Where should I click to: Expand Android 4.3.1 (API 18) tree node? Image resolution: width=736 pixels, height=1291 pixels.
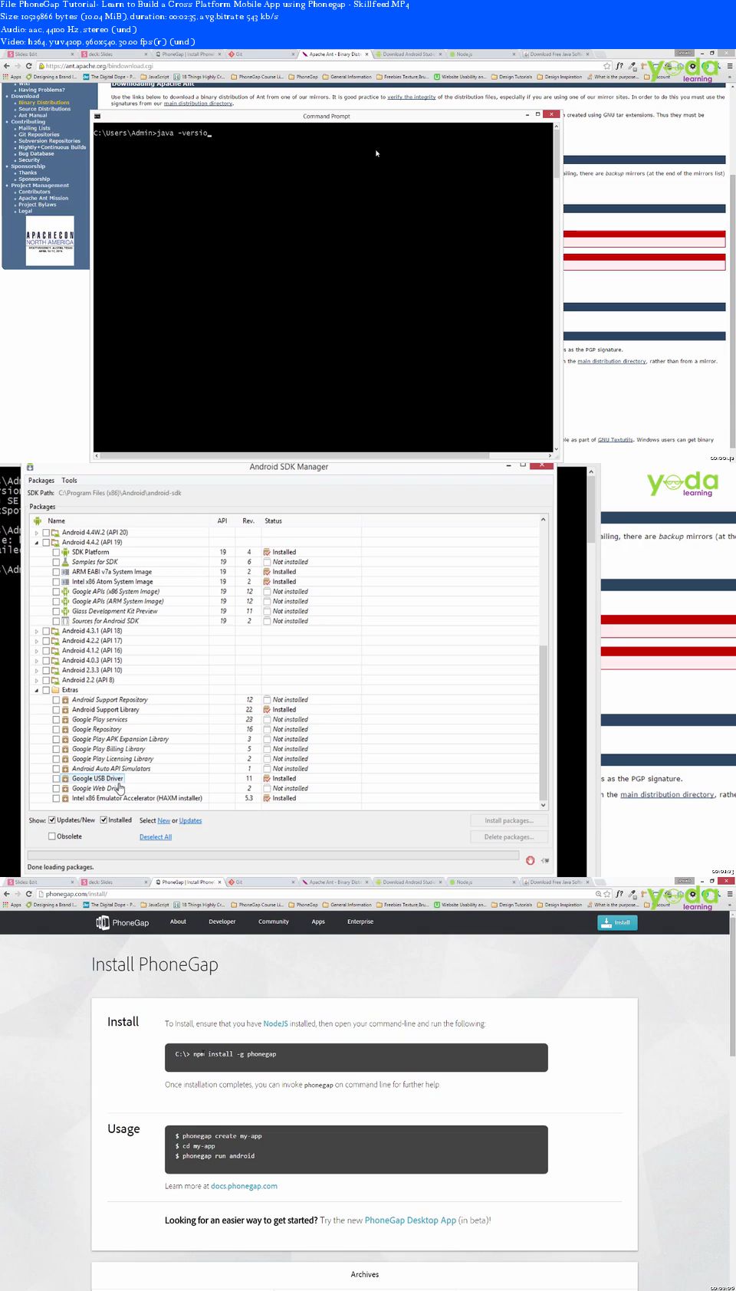click(37, 631)
